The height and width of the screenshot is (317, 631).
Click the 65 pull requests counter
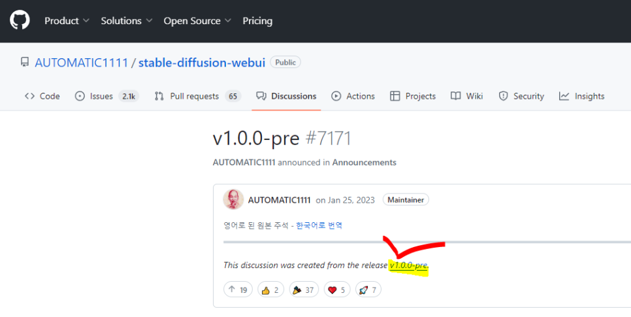coord(233,96)
